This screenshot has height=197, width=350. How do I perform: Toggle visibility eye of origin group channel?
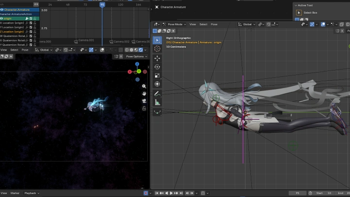click(x=1, y=18)
